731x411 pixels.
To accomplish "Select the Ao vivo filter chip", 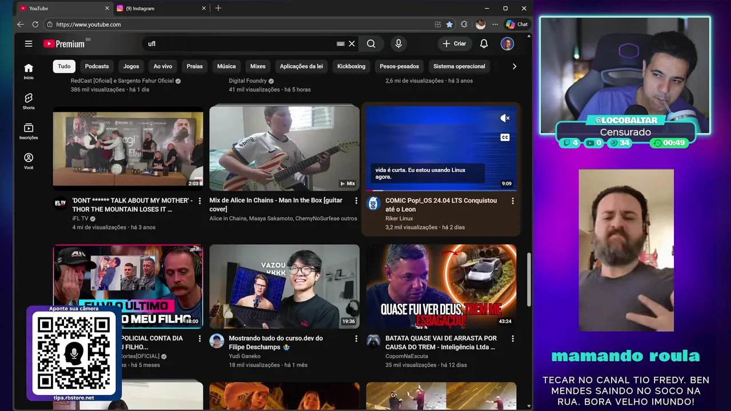I will point(163,66).
